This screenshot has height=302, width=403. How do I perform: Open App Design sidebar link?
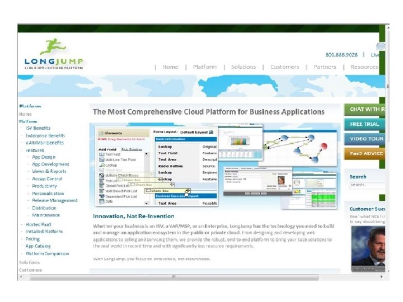[44, 157]
